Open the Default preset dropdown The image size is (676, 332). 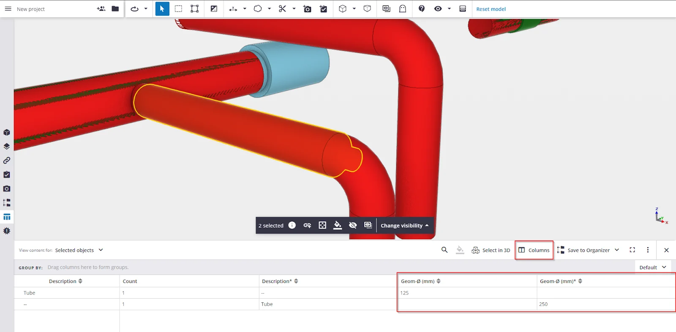(x=653, y=267)
